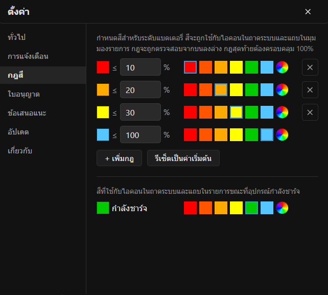Pick red palette swatch in 100% row
This screenshot has height=295, width=328.
click(x=190, y=134)
